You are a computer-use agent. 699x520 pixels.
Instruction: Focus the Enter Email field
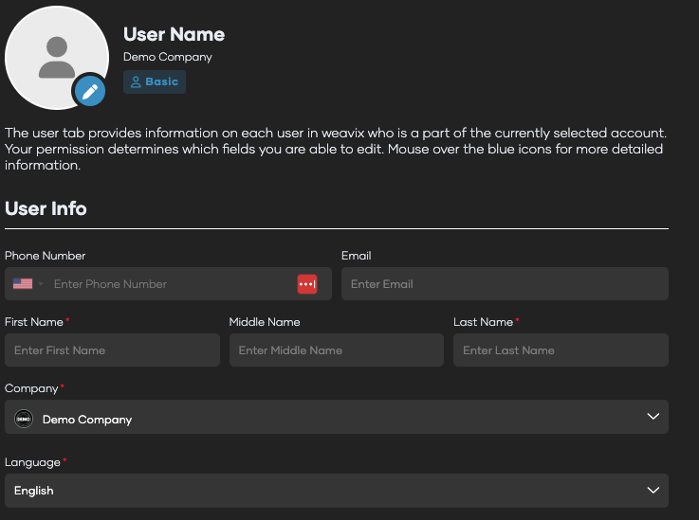505,283
